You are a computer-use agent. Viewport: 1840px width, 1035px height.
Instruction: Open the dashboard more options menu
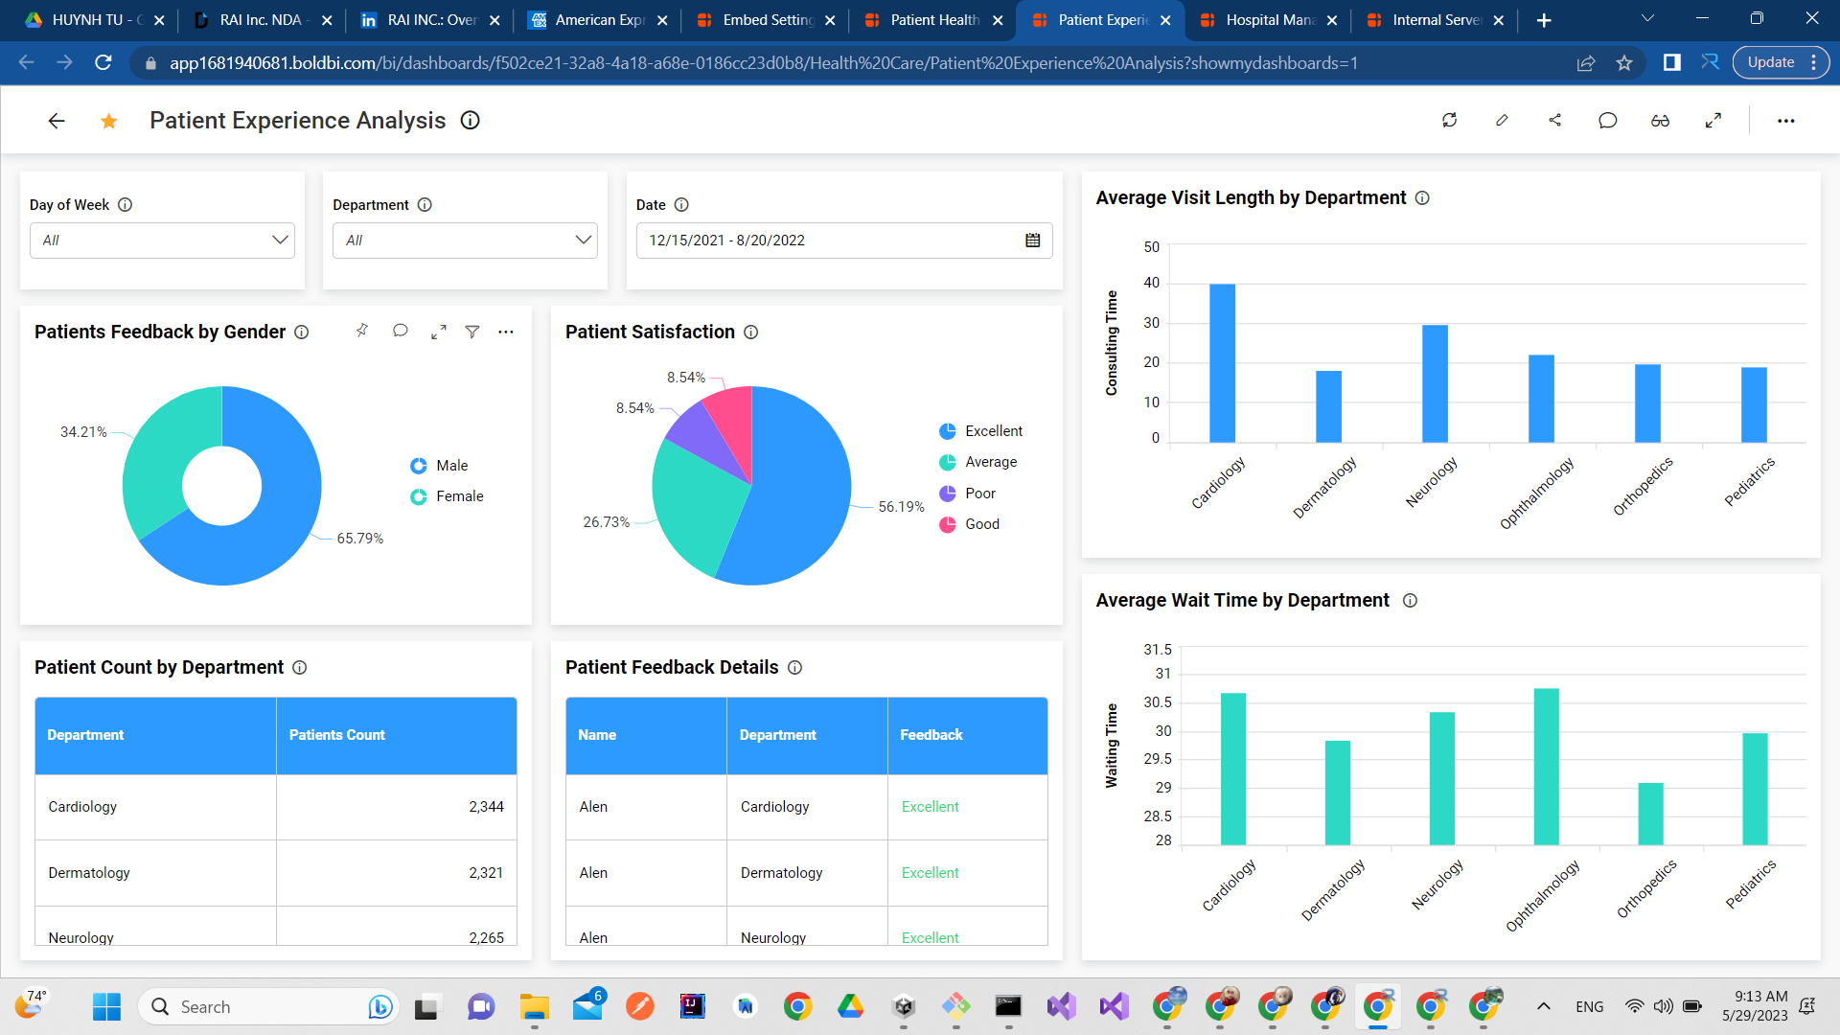pyautogui.click(x=1785, y=121)
